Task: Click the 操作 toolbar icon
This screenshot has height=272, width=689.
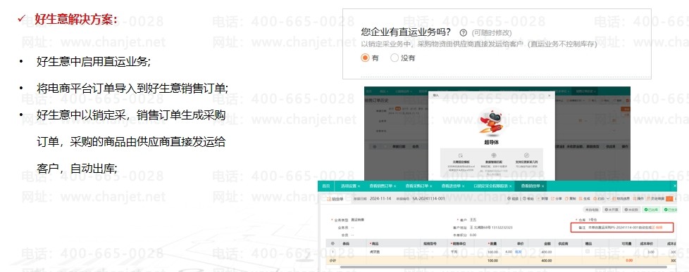Action: 635,199
